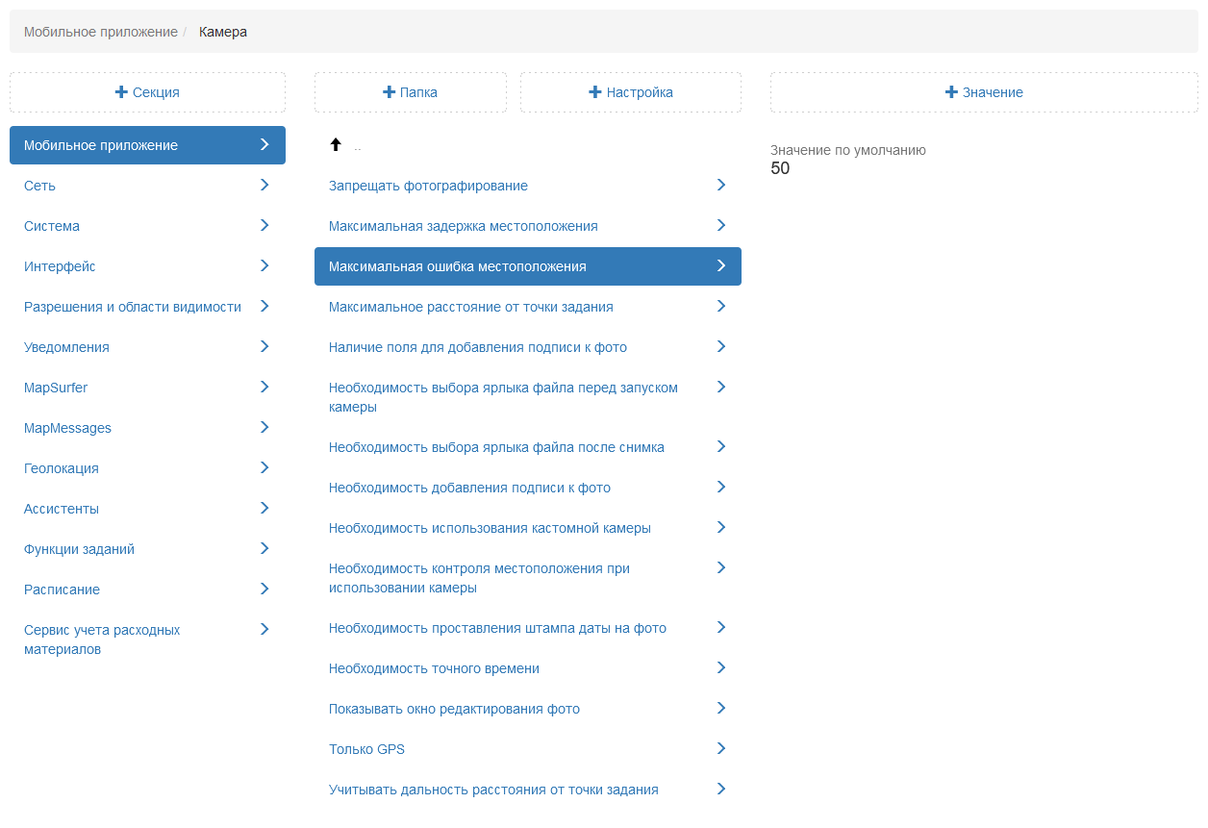
Task: Click the default value 50
Action: tap(780, 168)
